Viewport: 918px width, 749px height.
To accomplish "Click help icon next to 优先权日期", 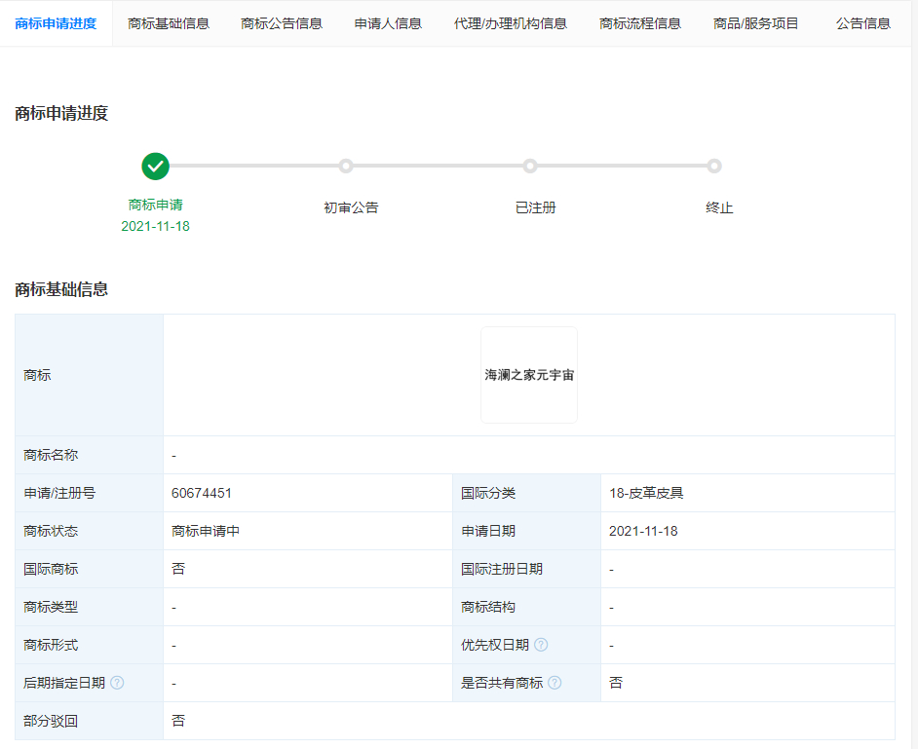I will click(x=541, y=645).
